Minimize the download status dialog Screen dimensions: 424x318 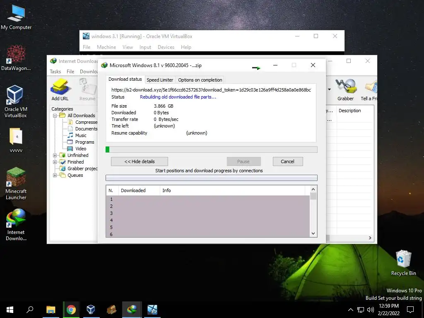click(x=275, y=65)
